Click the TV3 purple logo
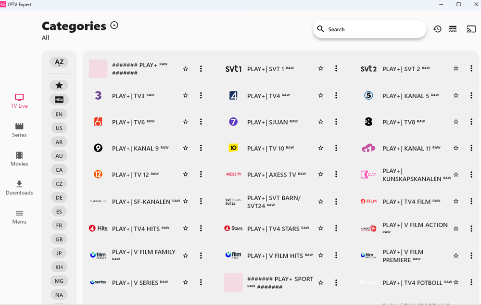This screenshot has width=481, height=305. click(x=98, y=95)
